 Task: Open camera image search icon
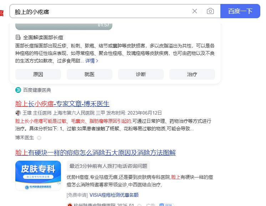pos(210,11)
